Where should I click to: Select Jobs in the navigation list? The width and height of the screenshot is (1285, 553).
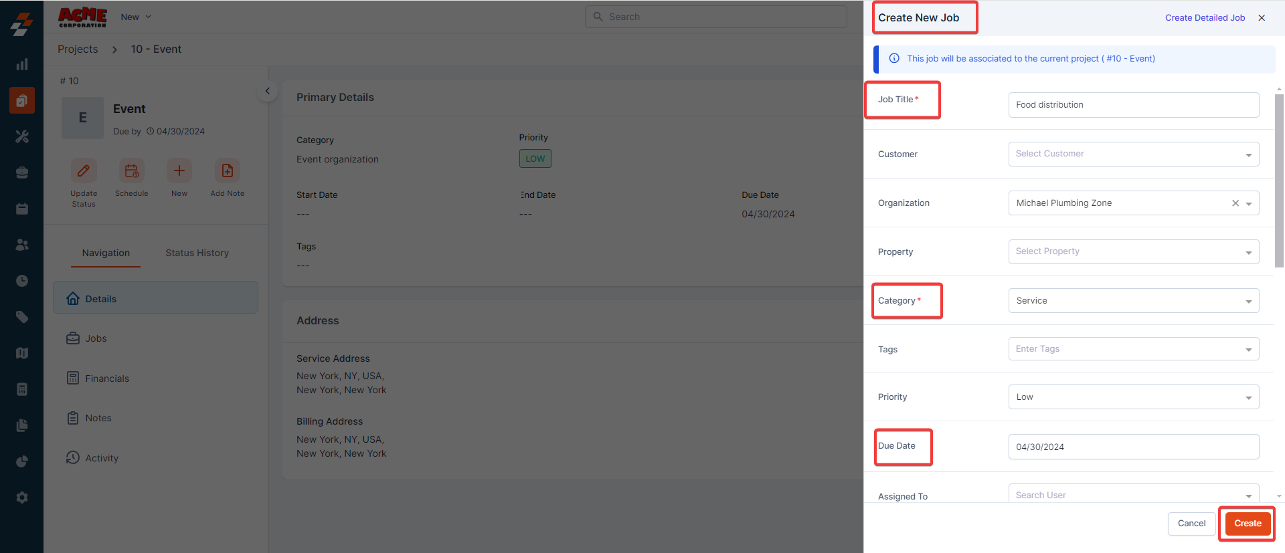96,338
